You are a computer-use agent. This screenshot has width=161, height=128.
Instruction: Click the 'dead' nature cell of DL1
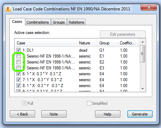point(83,50)
